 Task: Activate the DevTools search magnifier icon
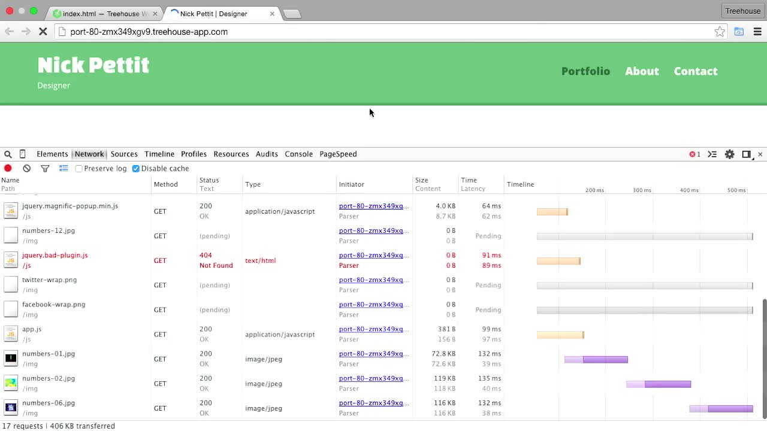click(x=8, y=154)
